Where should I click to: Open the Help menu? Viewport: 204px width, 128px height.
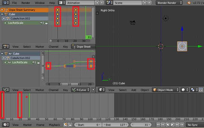(x=52, y=3)
